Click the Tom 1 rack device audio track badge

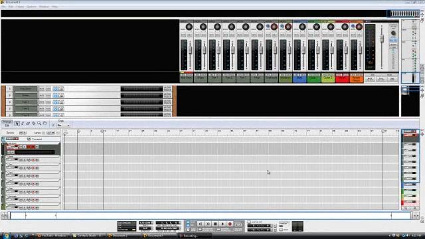167,102
